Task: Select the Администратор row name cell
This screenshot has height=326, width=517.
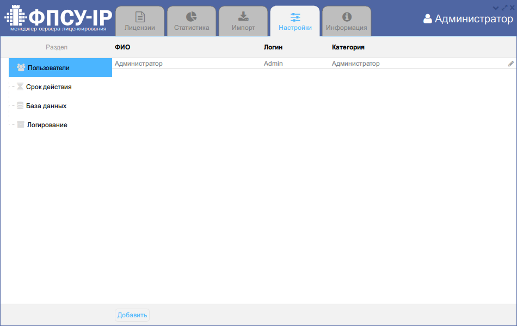Action: (139, 64)
